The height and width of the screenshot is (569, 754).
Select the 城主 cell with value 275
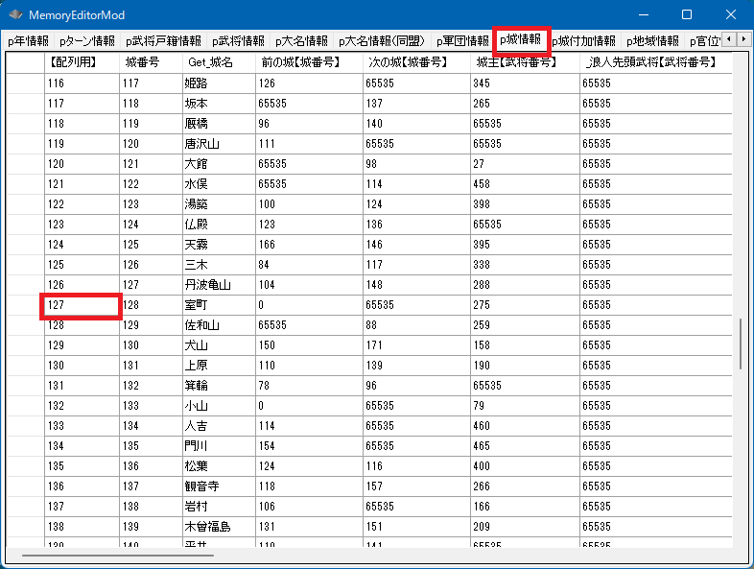(x=526, y=305)
